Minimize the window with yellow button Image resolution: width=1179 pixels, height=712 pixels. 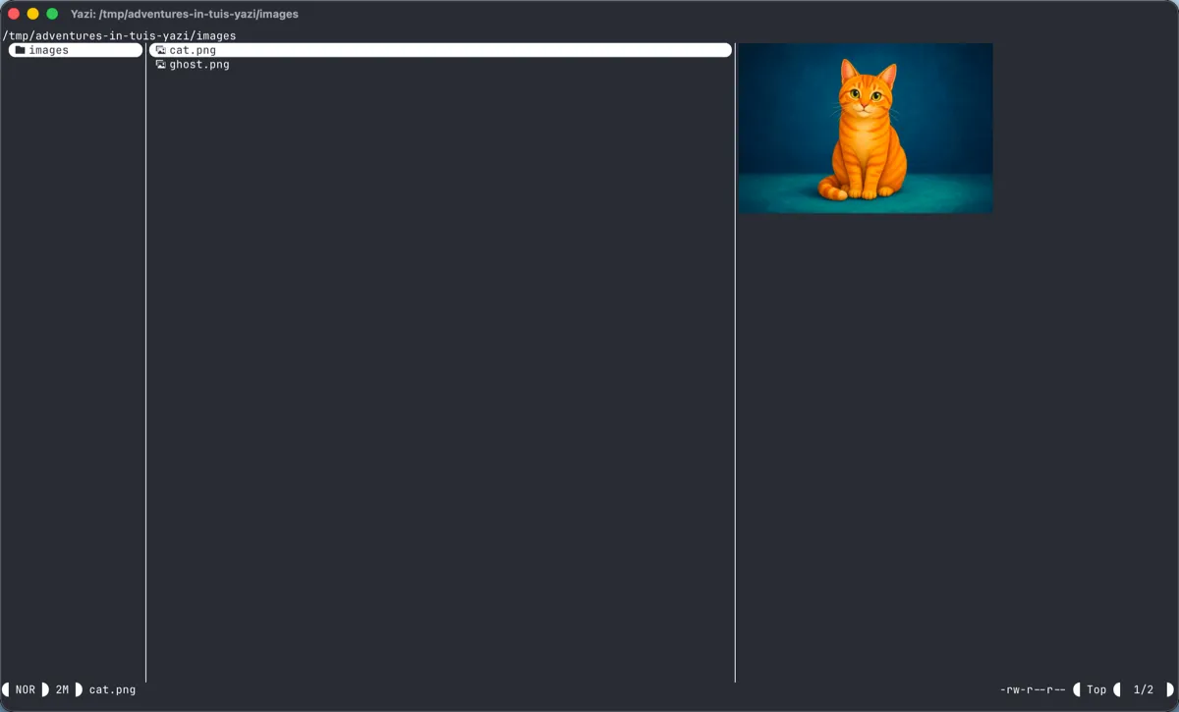(32, 14)
